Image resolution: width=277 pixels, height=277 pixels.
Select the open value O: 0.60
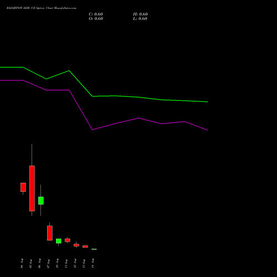point(96,19)
